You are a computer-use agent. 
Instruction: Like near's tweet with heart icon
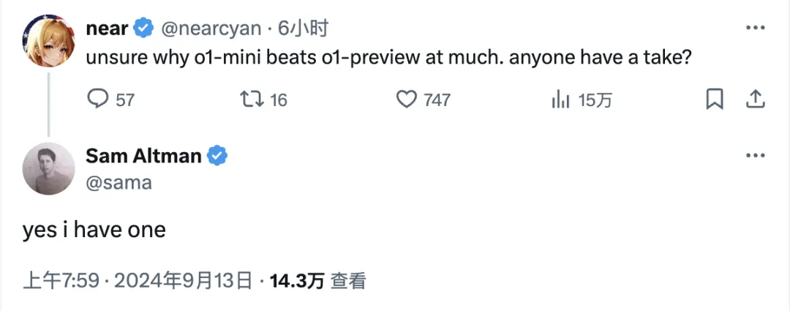click(x=406, y=100)
